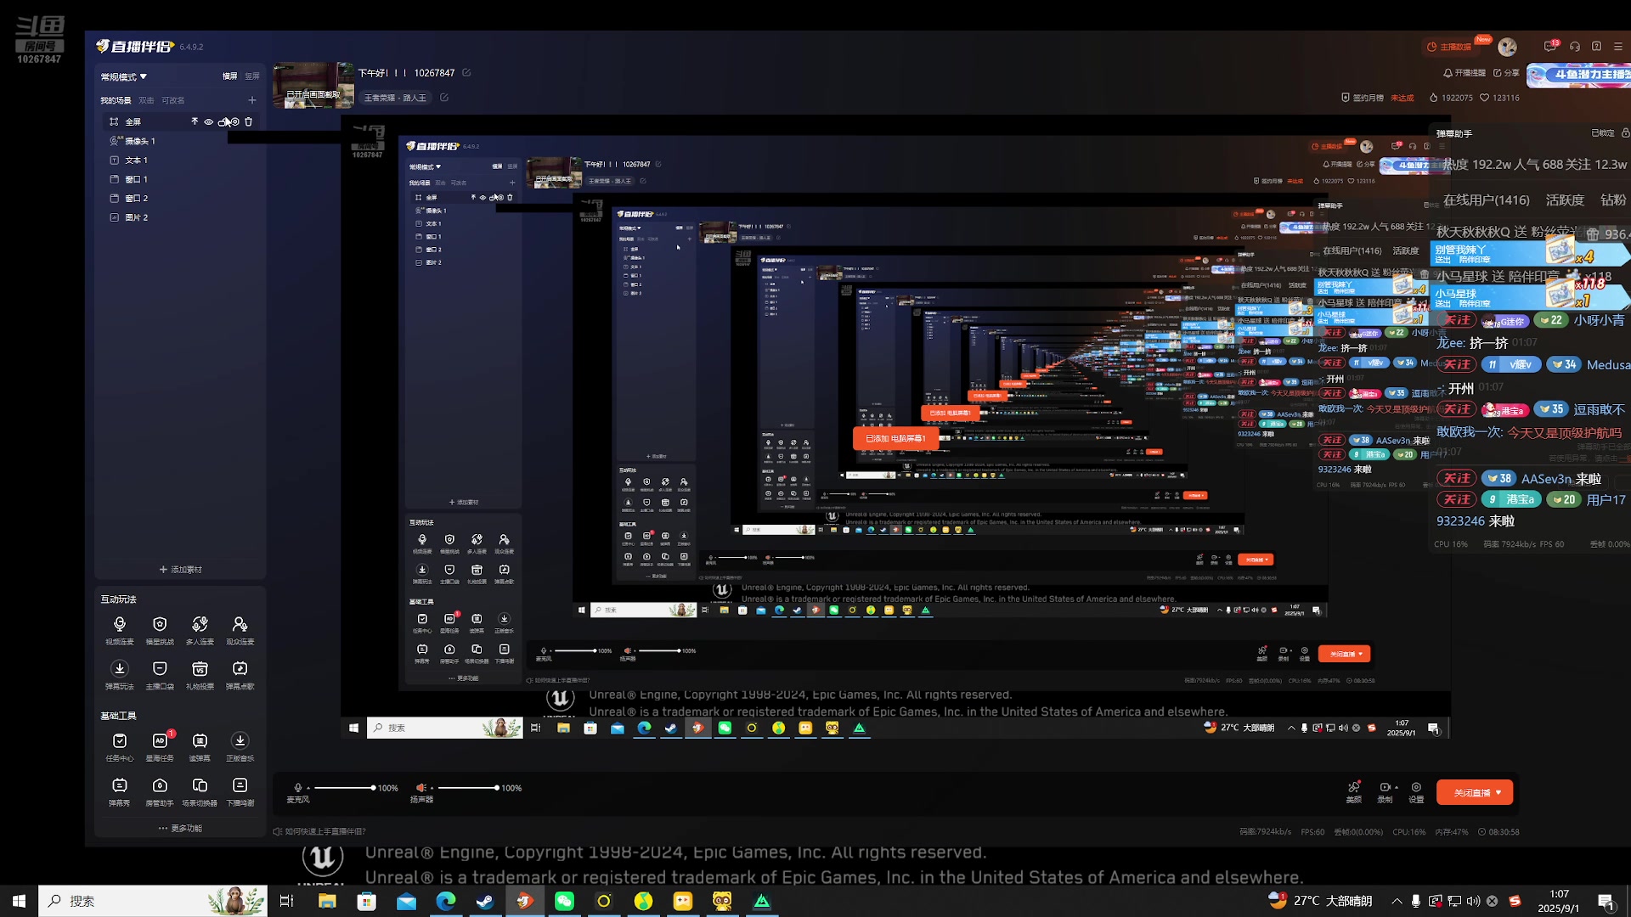Screen dimensions: 1631x917
Task: Toggle the 开播提醒 stream reminder bell
Action: click(1465, 73)
